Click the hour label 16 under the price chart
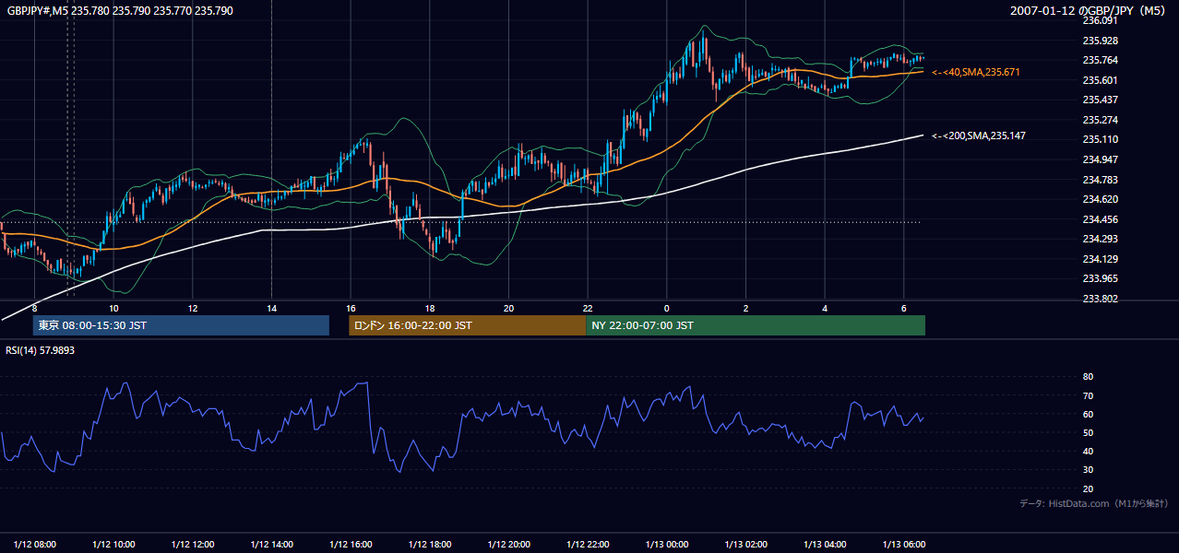Image resolution: width=1179 pixels, height=553 pixels. tap(351, 308)
